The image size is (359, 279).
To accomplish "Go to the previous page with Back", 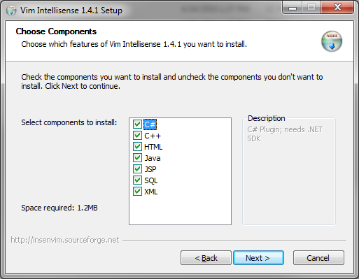I will click(206, 258).
